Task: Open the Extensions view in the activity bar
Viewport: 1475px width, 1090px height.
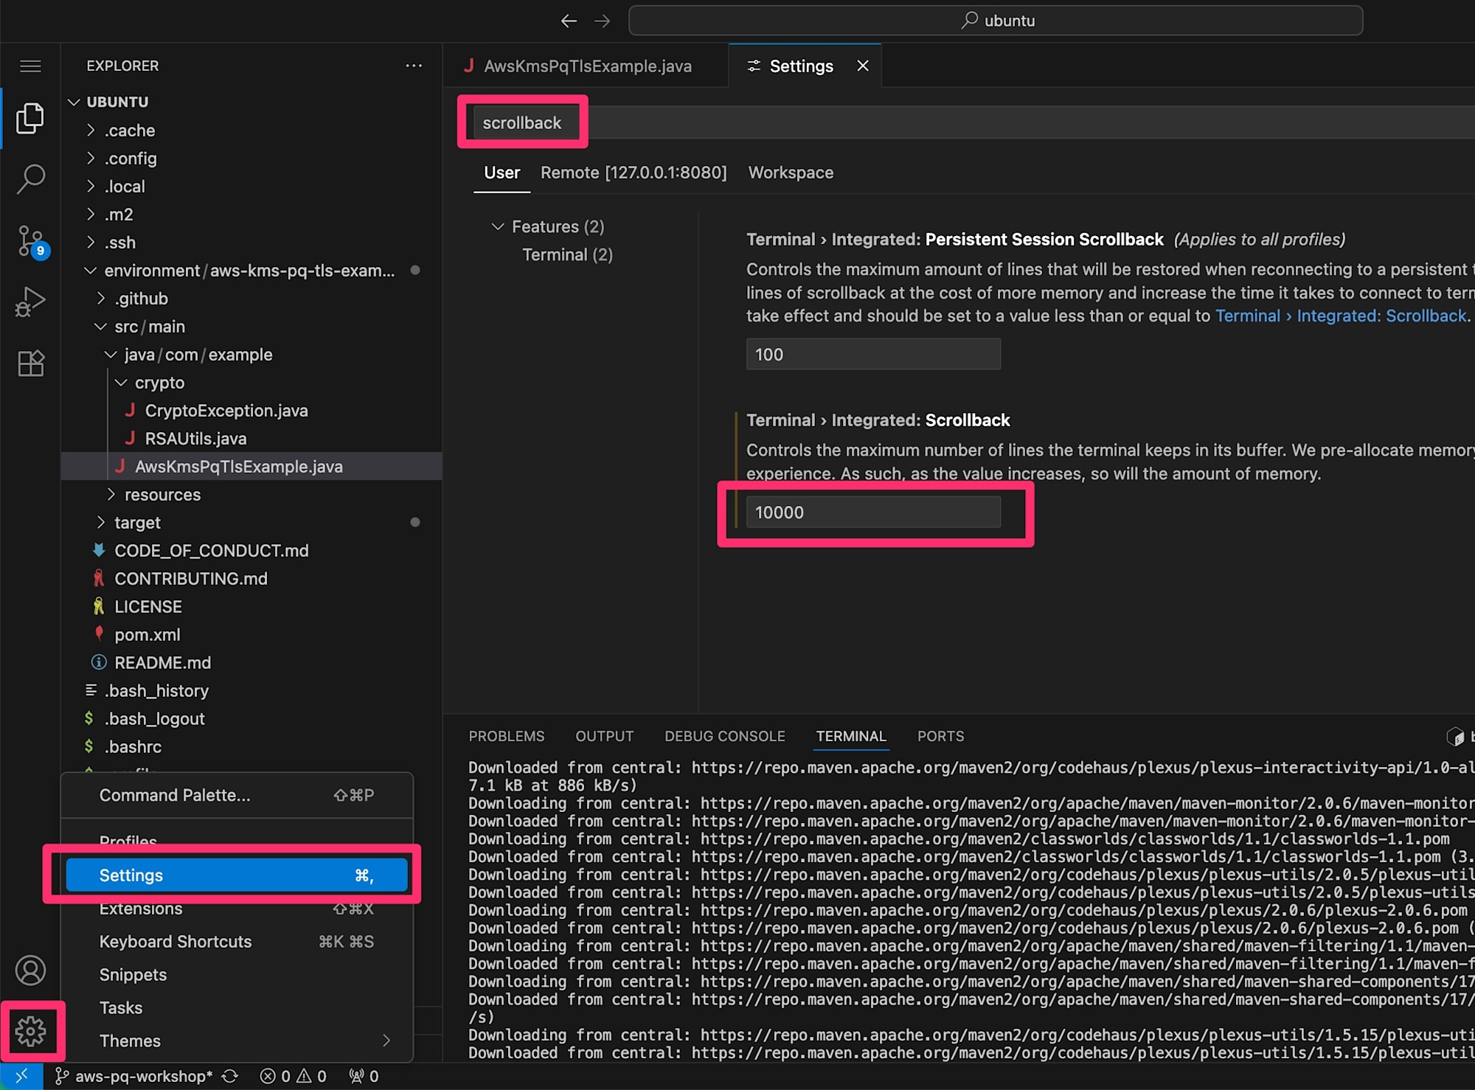Action: [x=30, y=363]
